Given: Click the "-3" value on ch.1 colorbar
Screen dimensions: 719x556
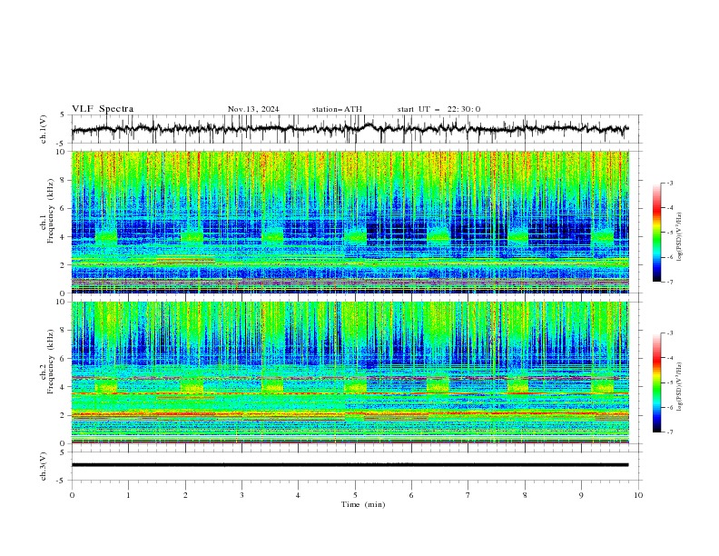Looking at the screenshot, I should 670,183.
